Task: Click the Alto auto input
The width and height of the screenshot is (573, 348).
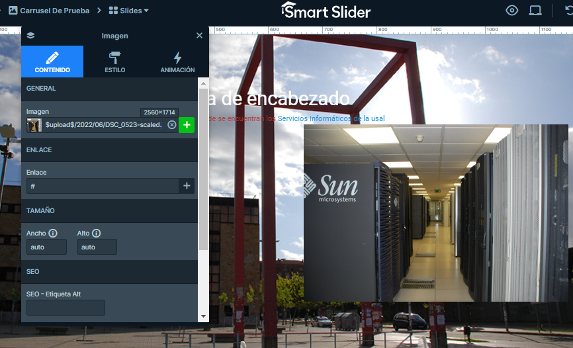Action: [97, 247]
